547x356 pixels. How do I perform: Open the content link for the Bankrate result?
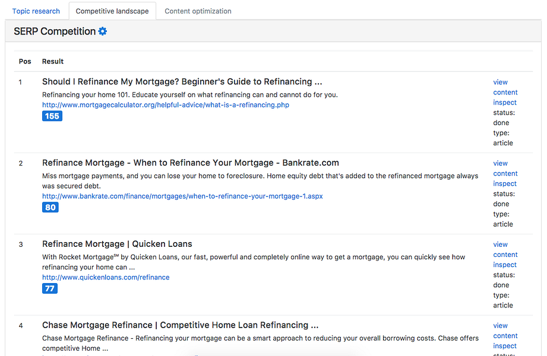coord(505,173)
